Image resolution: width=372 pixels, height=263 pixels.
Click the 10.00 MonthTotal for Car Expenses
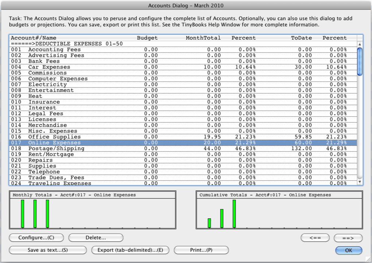coord(212,67)
